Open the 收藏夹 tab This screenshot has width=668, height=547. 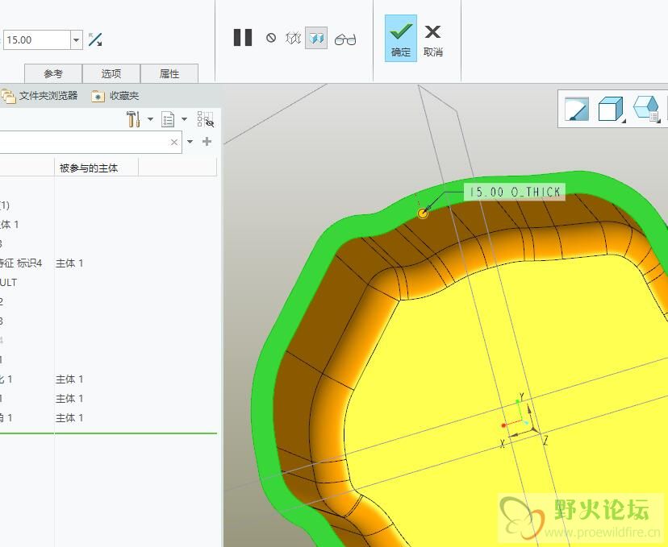(x=115, y=96)
